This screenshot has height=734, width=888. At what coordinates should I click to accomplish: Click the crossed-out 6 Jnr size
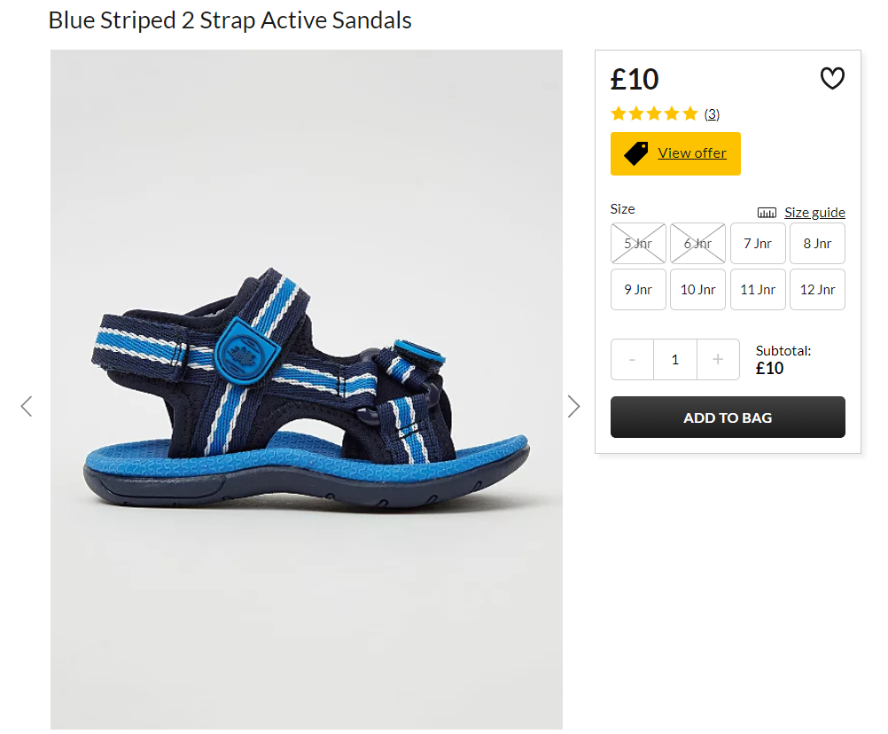(x=697, y=244)
